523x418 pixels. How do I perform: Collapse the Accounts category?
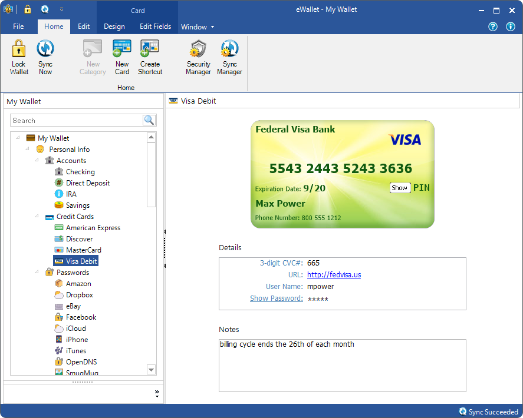[37, 160]
